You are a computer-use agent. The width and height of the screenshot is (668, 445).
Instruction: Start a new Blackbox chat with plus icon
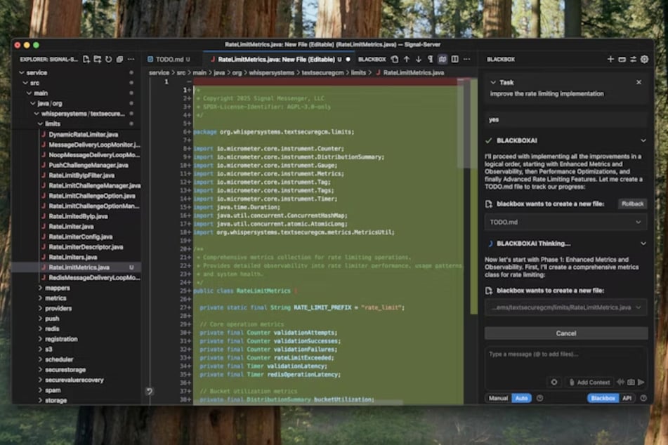610,60
